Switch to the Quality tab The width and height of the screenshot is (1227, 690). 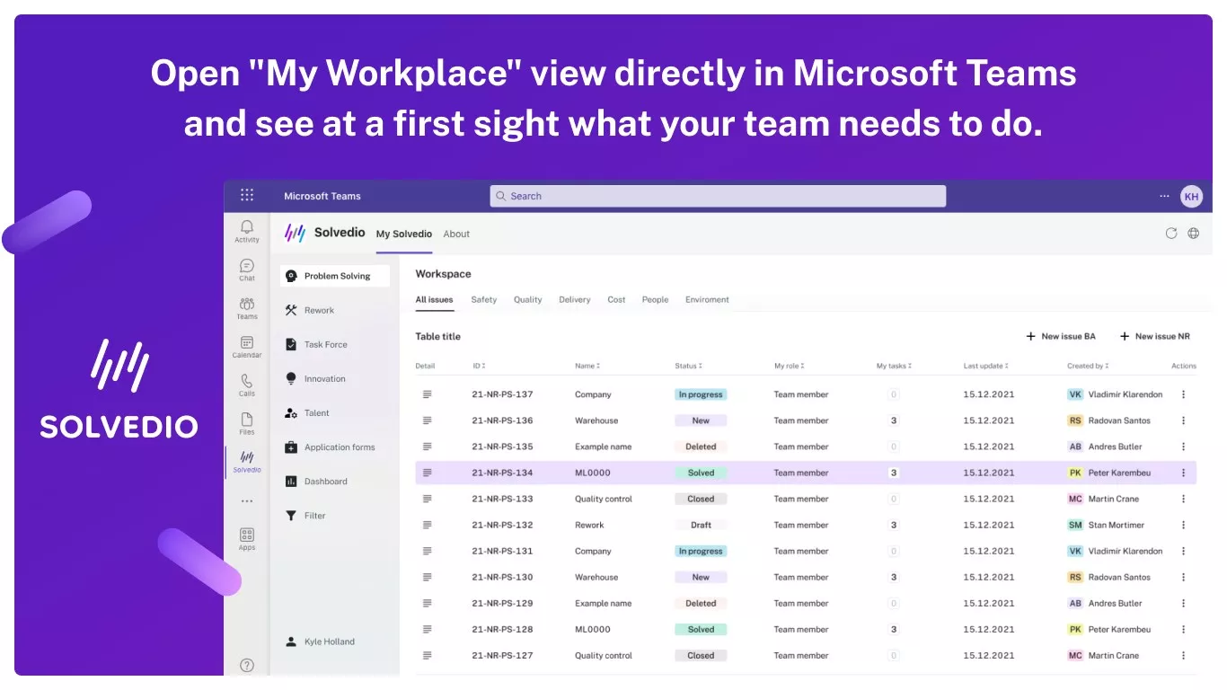click(x=527, y=300)
